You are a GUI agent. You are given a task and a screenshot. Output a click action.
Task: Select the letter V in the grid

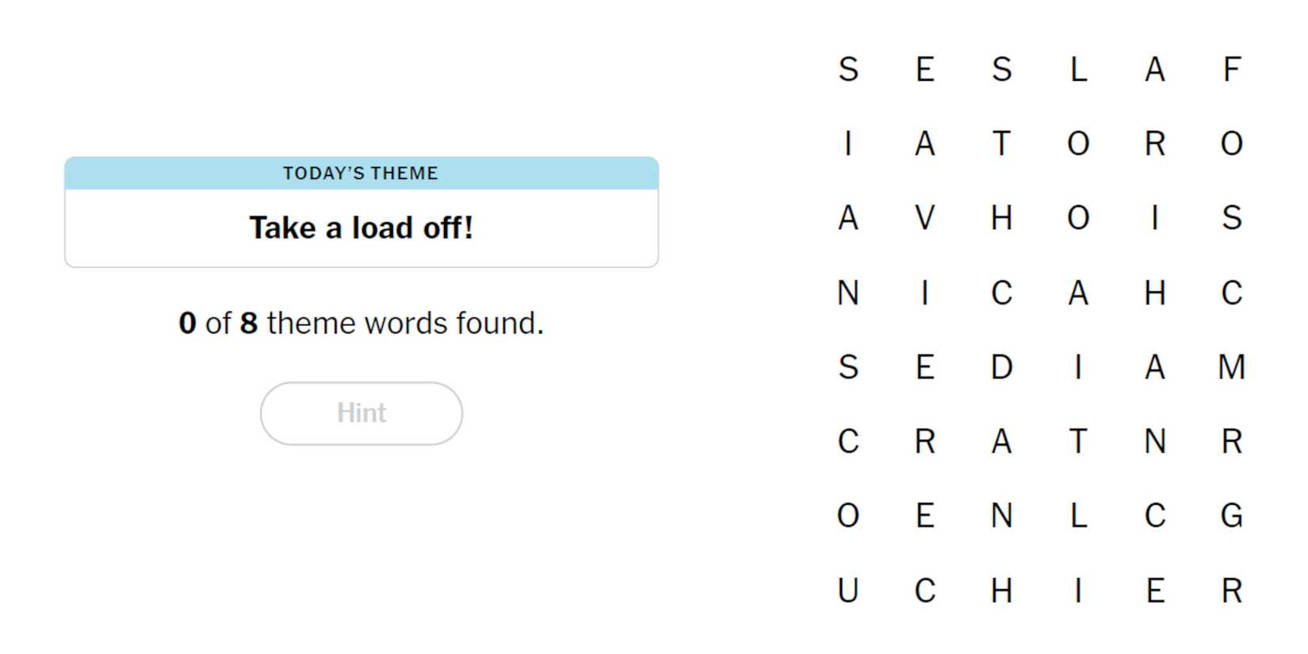[924, 218]
